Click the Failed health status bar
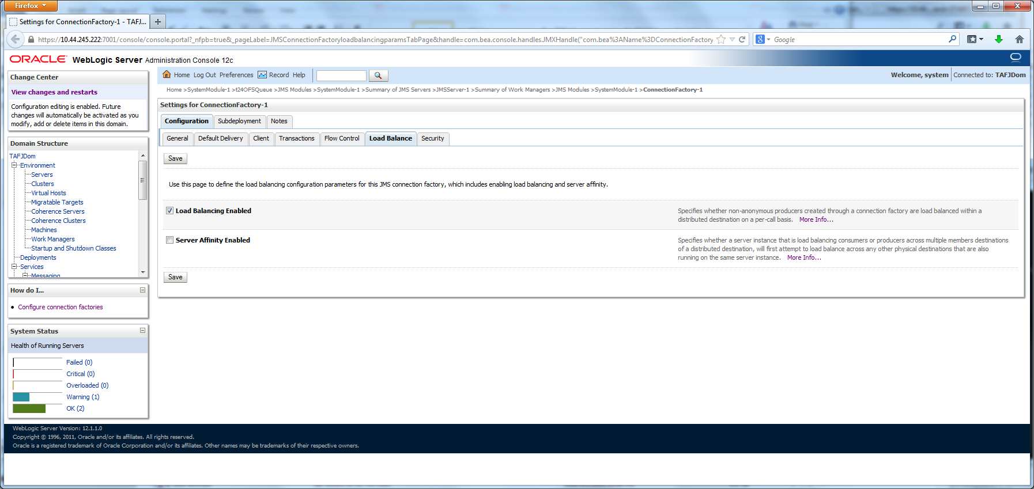Viewport: 1034px width, 489px height. 37,362
